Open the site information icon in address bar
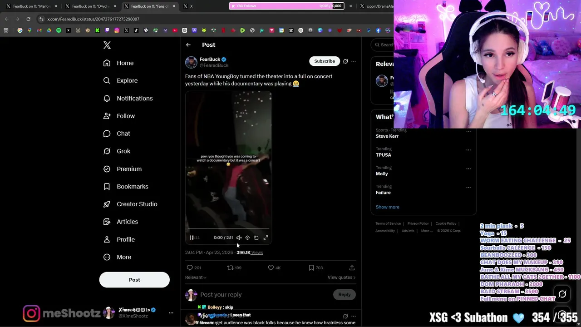The image size is (581, 327). [41, 19]
